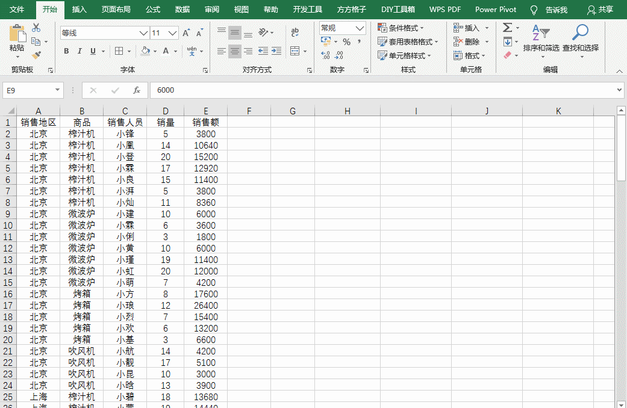Click the select-all corner triangle
The width and height of the screenshot is (627, 408).
(x=11, y=111)
